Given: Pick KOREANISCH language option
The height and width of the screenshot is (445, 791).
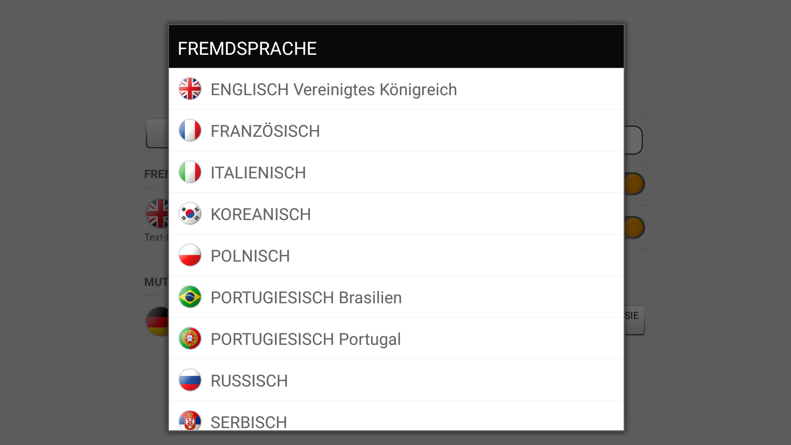Looking at the screenshot, I should tap(261, 214).
